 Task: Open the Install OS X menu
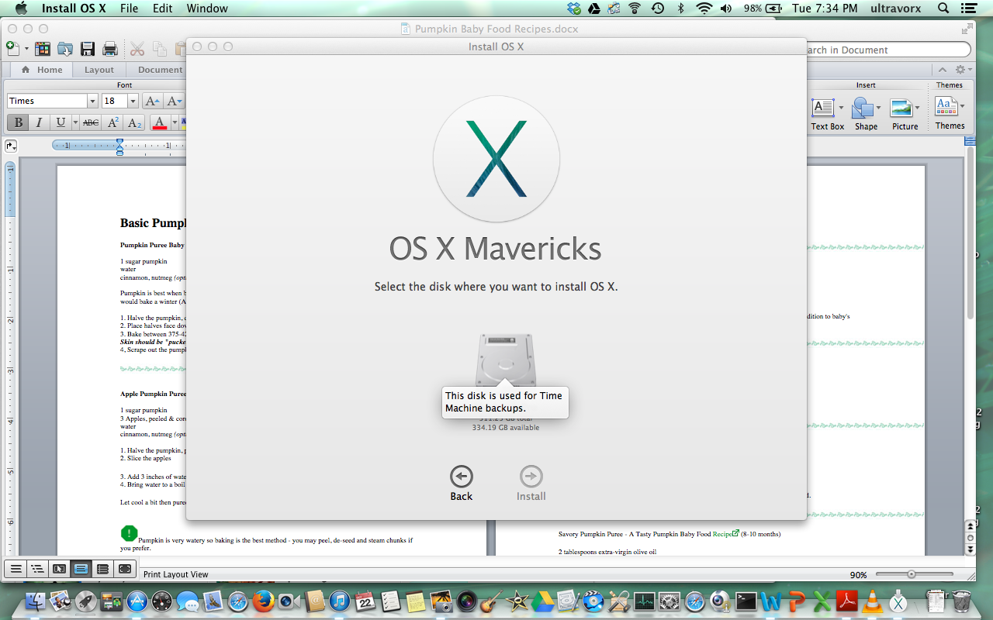[74, 9]
